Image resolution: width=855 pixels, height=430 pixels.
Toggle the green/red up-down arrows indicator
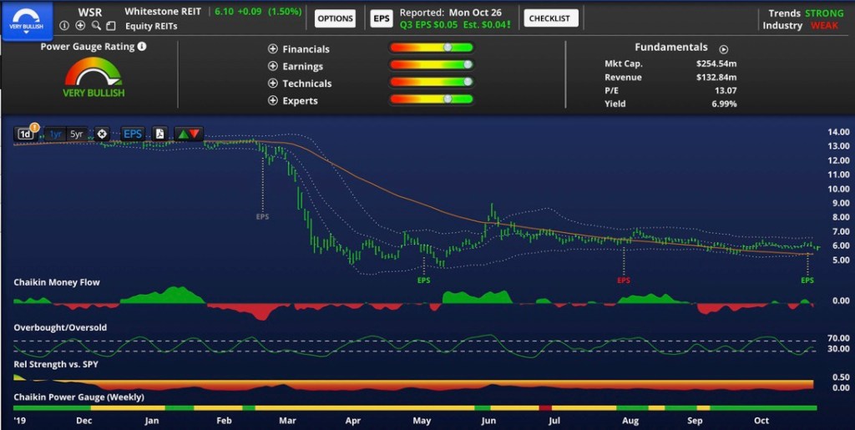[x=189, y=134]
